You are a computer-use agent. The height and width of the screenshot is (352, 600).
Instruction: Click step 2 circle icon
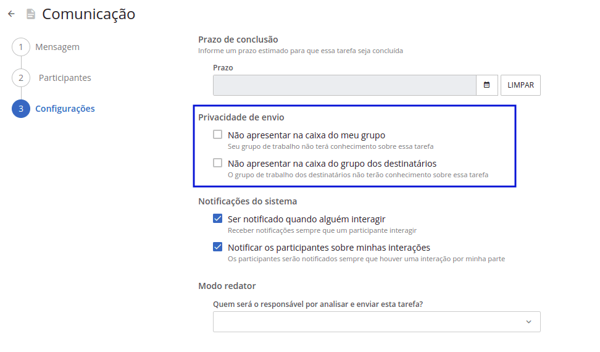point(20,78)
